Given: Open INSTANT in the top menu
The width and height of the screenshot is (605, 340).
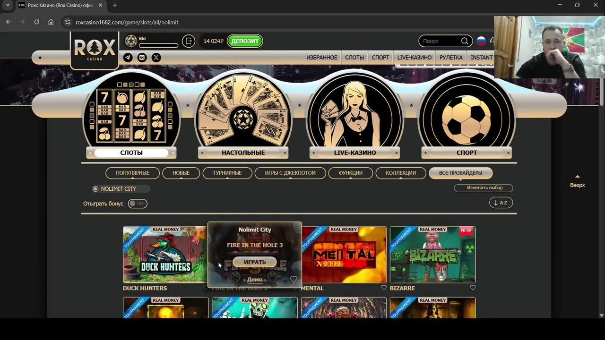Looking at the screenshot, I should click(x=482, y=58).
